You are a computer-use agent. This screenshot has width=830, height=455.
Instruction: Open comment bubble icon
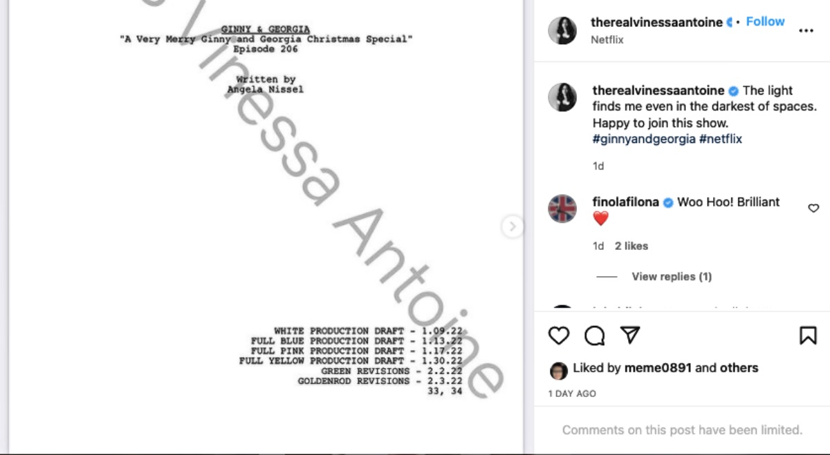(x=594, y=336)
